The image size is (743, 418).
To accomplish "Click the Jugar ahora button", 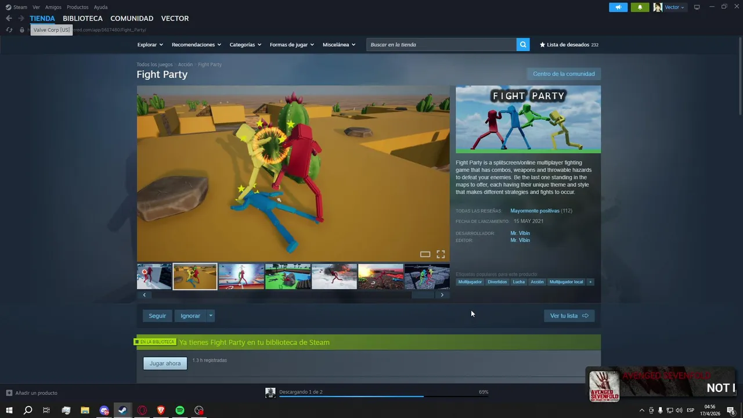I will tap(165, 363).
